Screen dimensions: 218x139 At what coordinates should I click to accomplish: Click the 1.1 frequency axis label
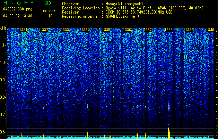3,45
